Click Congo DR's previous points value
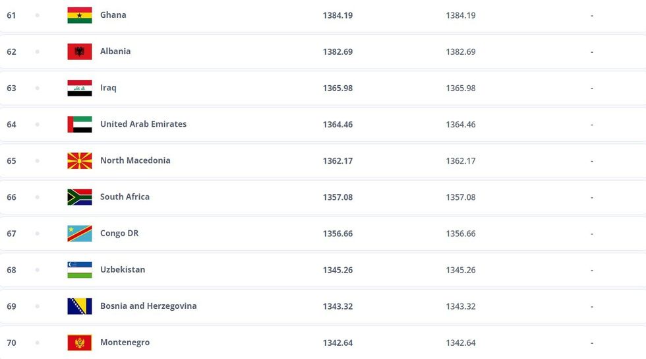The width and height of the screenshot is (646, 359). (460, 234)
